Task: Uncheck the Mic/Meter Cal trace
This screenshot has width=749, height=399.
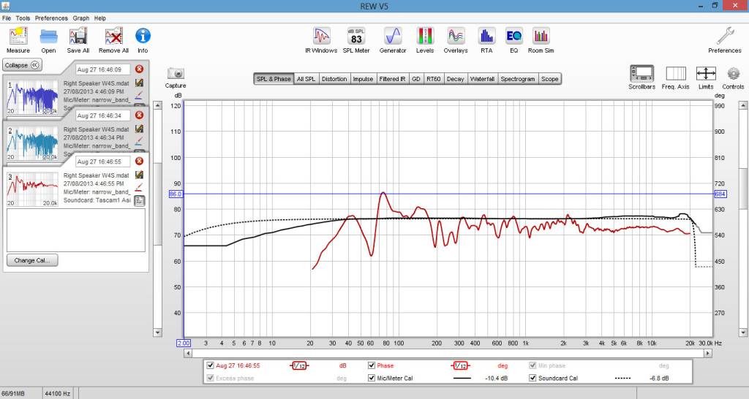Action: 372,379
